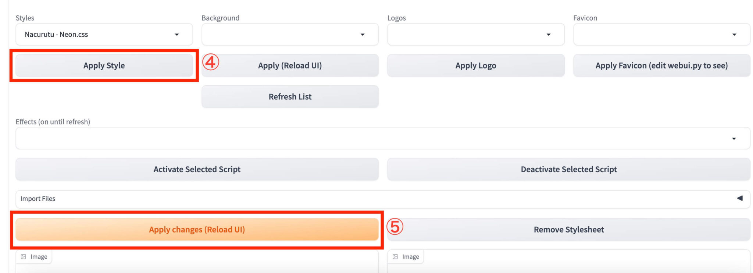Click the Refresh List button
The height and width of the screenshot is (273, 753).
(290, 97)
